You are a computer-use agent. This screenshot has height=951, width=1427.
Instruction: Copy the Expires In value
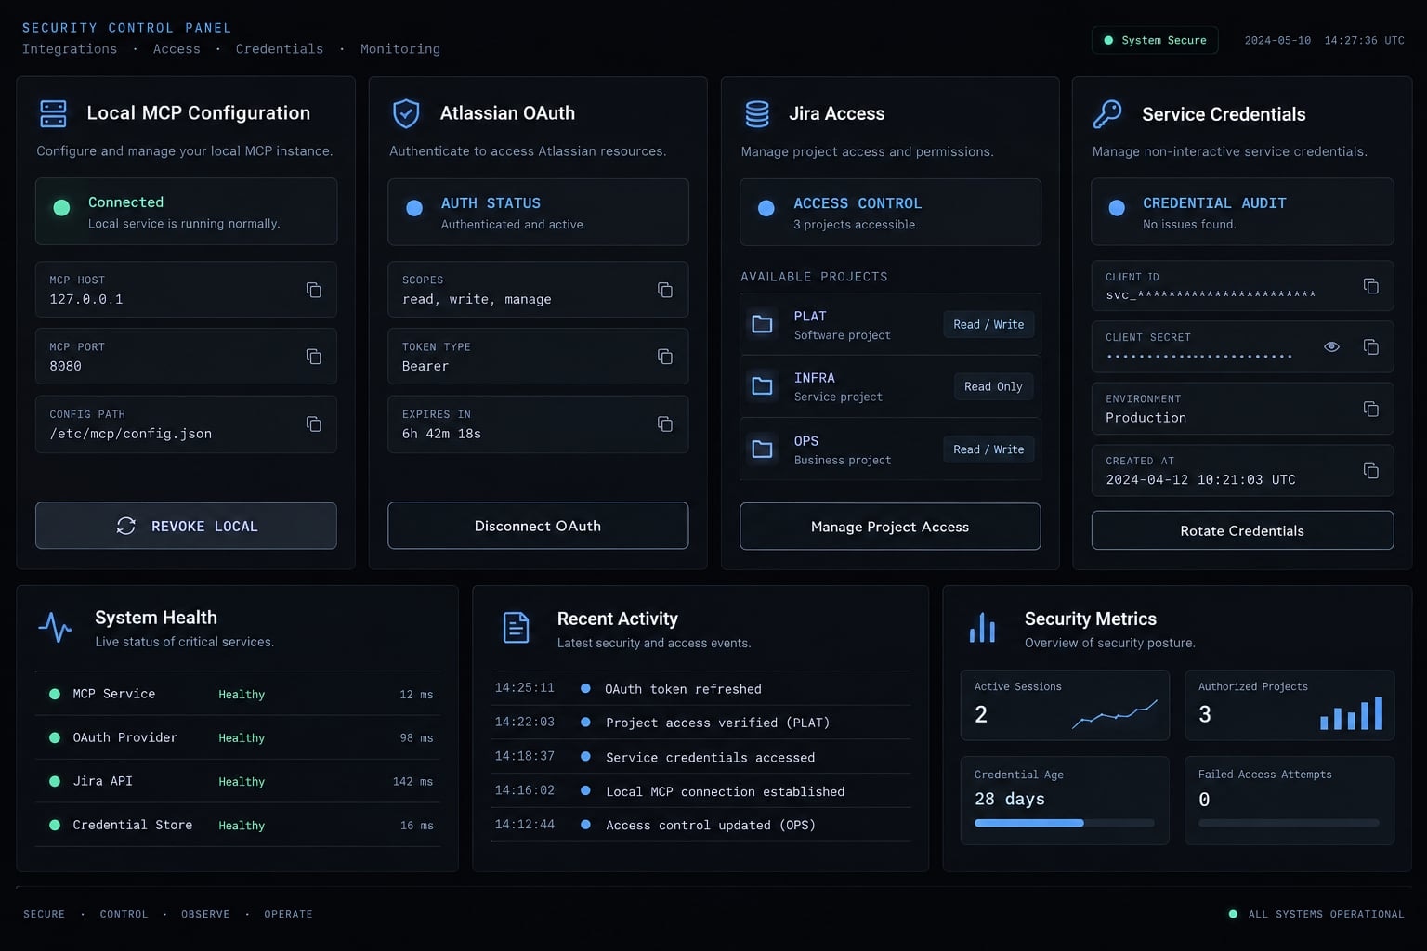pos(665,423)
